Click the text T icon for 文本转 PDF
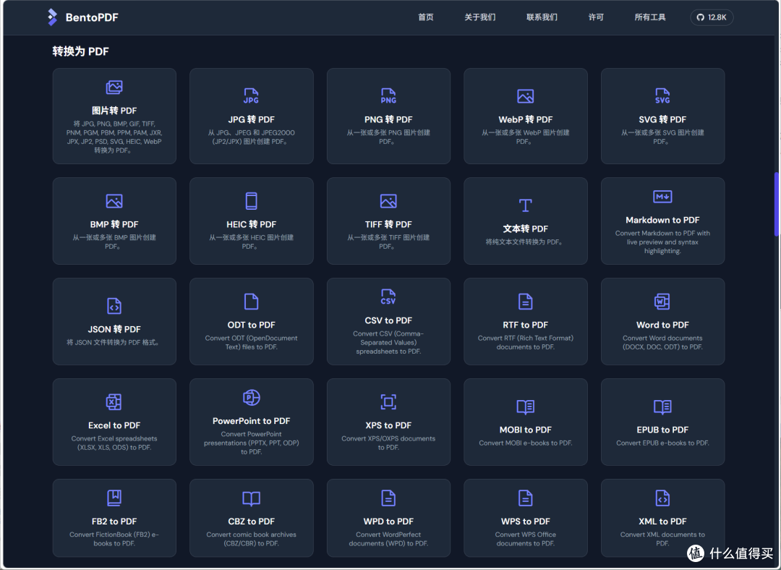 tap(526, 205)
